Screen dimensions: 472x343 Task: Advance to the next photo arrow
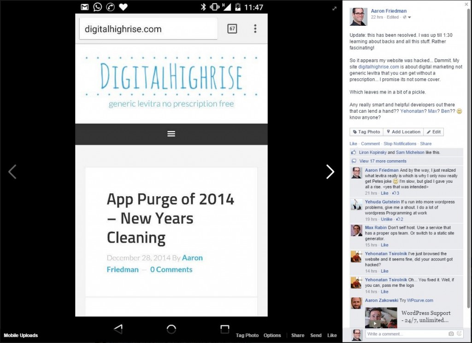point(330,172)
